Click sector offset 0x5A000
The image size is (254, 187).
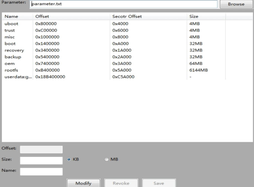point(122,70)
